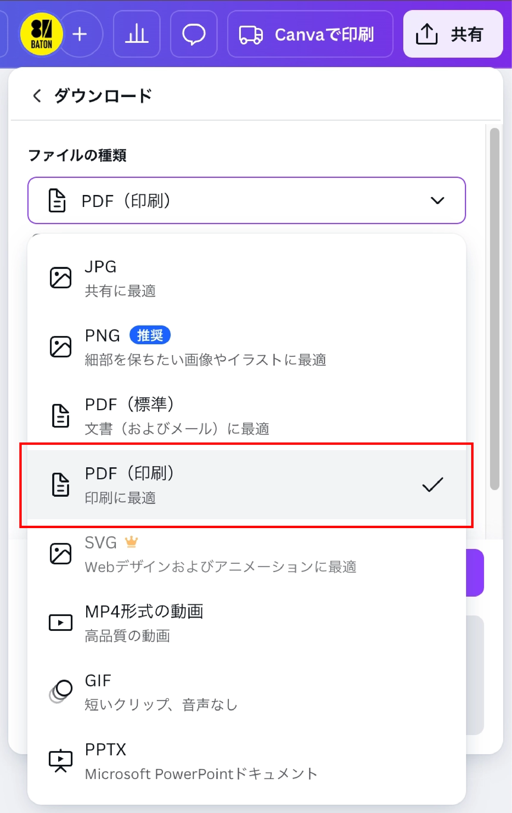Select the JPG file type option

[247, 278]
